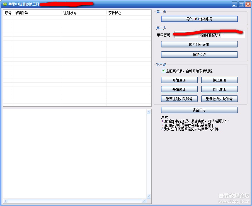Image resolution: width=252 pixels, height=206 pixels.
Task: Click the 注册状态 column header
Action: coord(84,13)
